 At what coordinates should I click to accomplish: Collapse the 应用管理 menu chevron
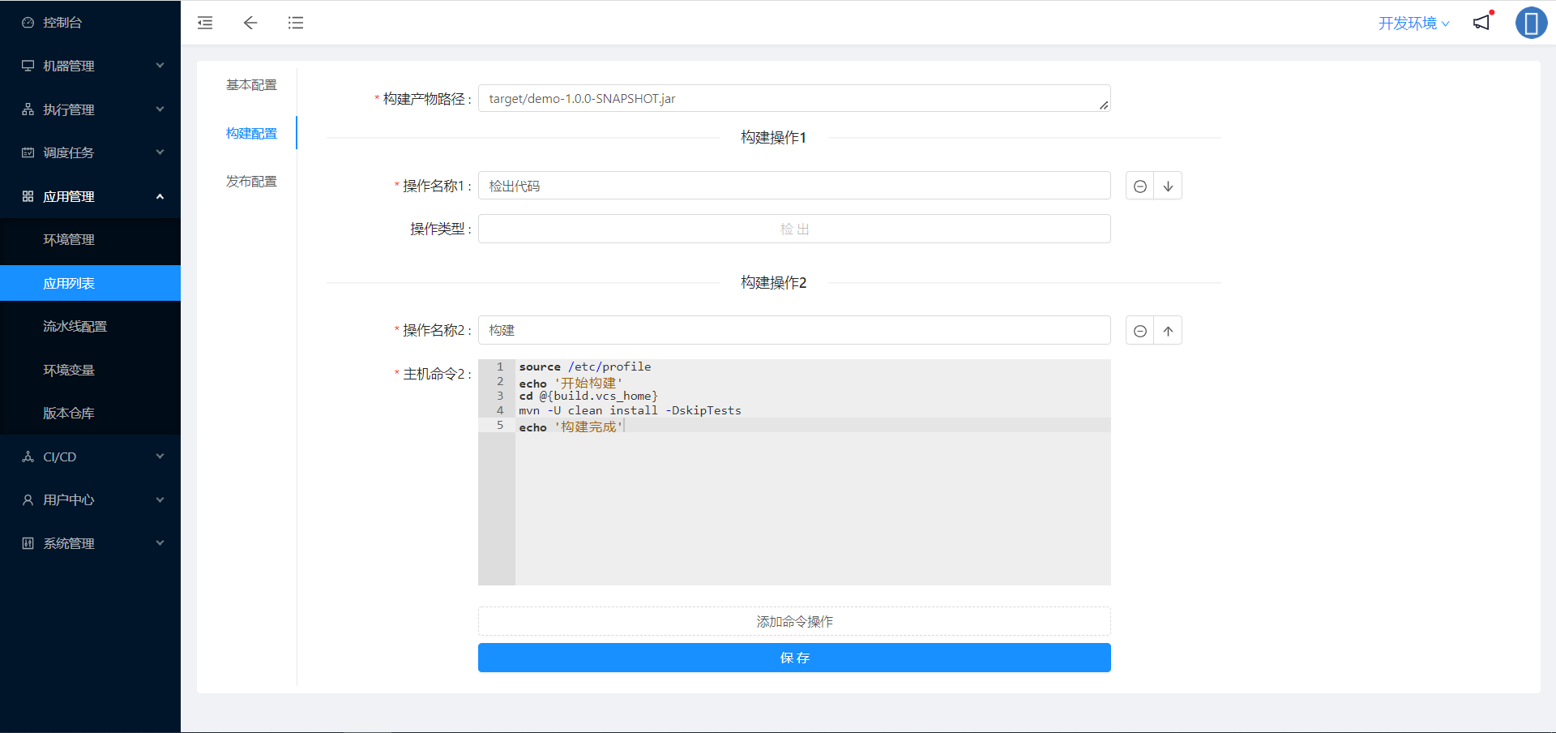pyautogui.click(x=160, y=196)
